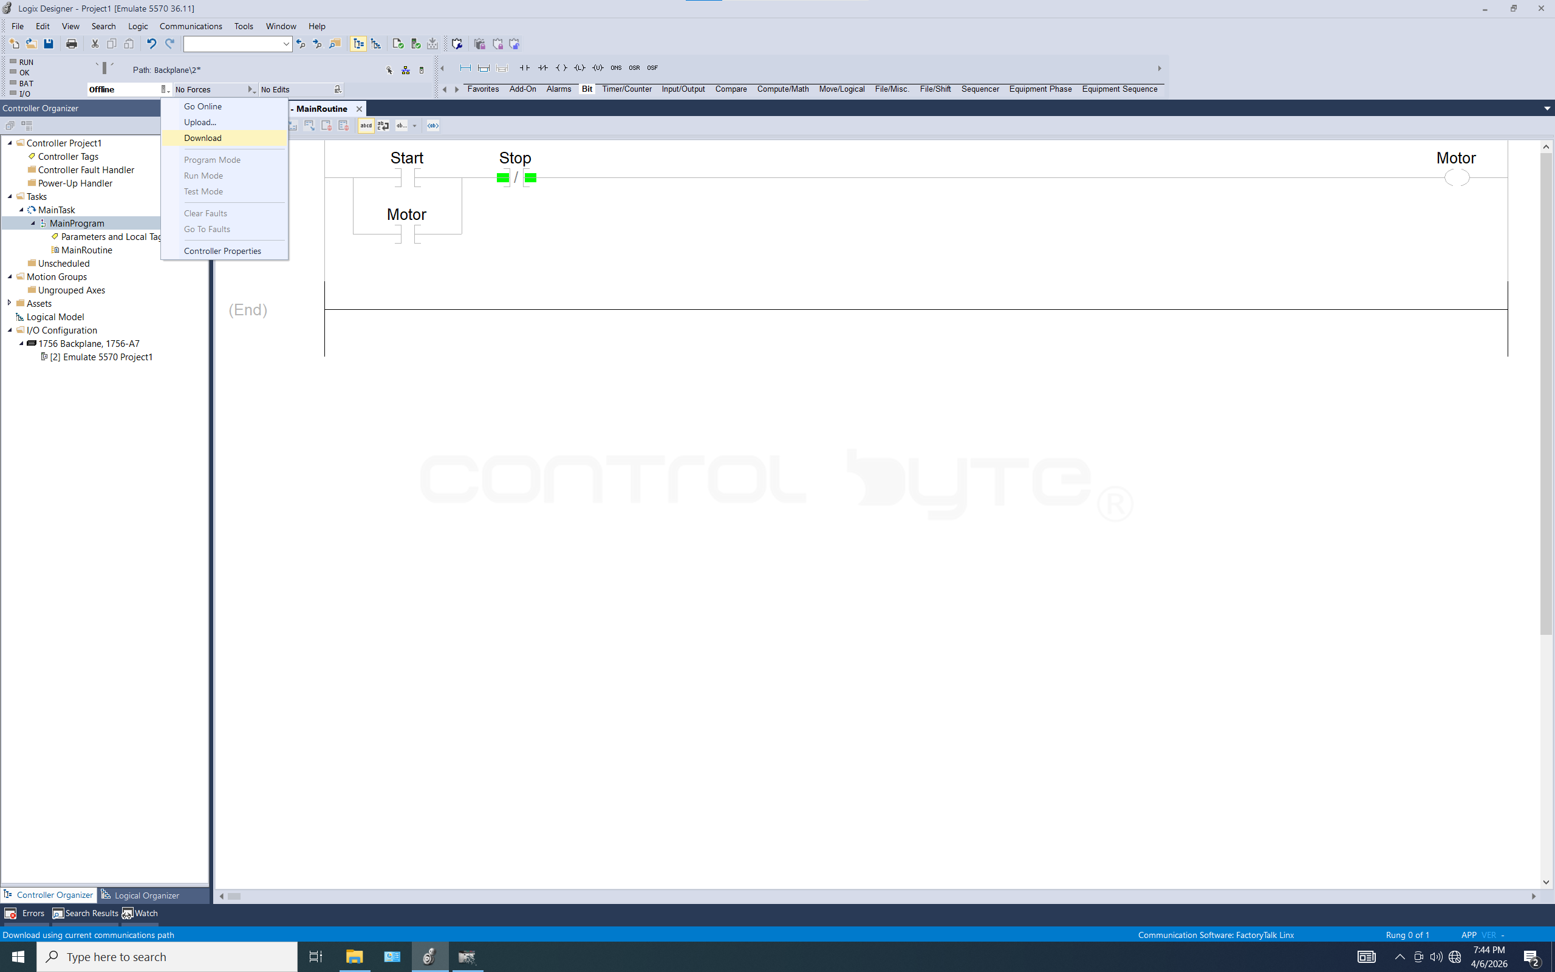The image size is (1555, 972).
Task: Open the No Edits lock dropdown
Action: coord(337,89)
